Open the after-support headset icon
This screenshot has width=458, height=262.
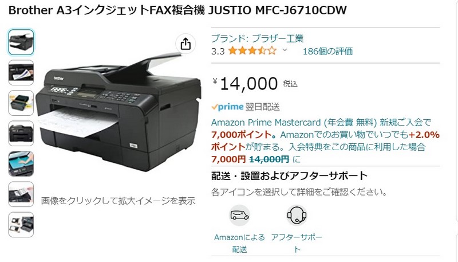coord(297,216)
